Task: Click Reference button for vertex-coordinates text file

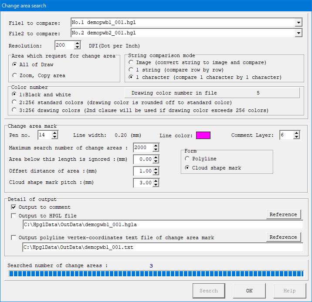Action: tap(283, 237)
